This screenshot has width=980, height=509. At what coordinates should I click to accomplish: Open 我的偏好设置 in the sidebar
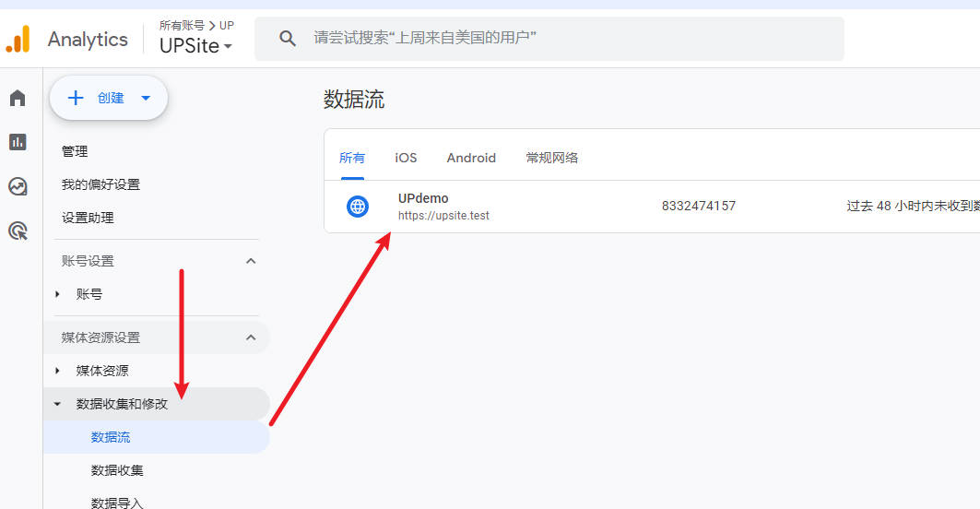(100, 184)
